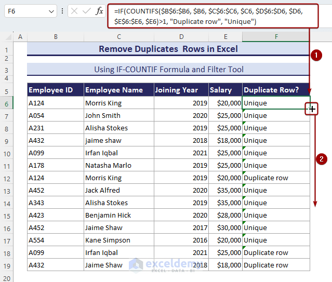Image resolution: width=332 pixels, height=282 pixels.
Task: Select column D header
Action: (181, 37)
